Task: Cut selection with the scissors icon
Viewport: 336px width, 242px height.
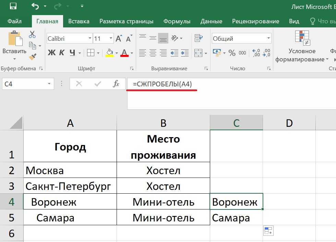Action: 32,34
